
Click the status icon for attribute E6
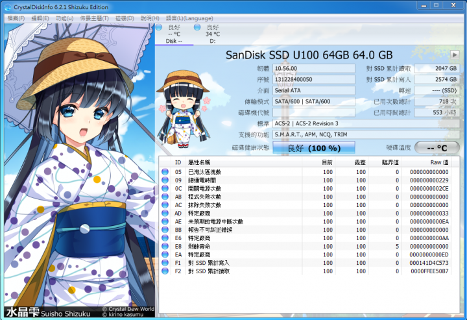point(165,238)
